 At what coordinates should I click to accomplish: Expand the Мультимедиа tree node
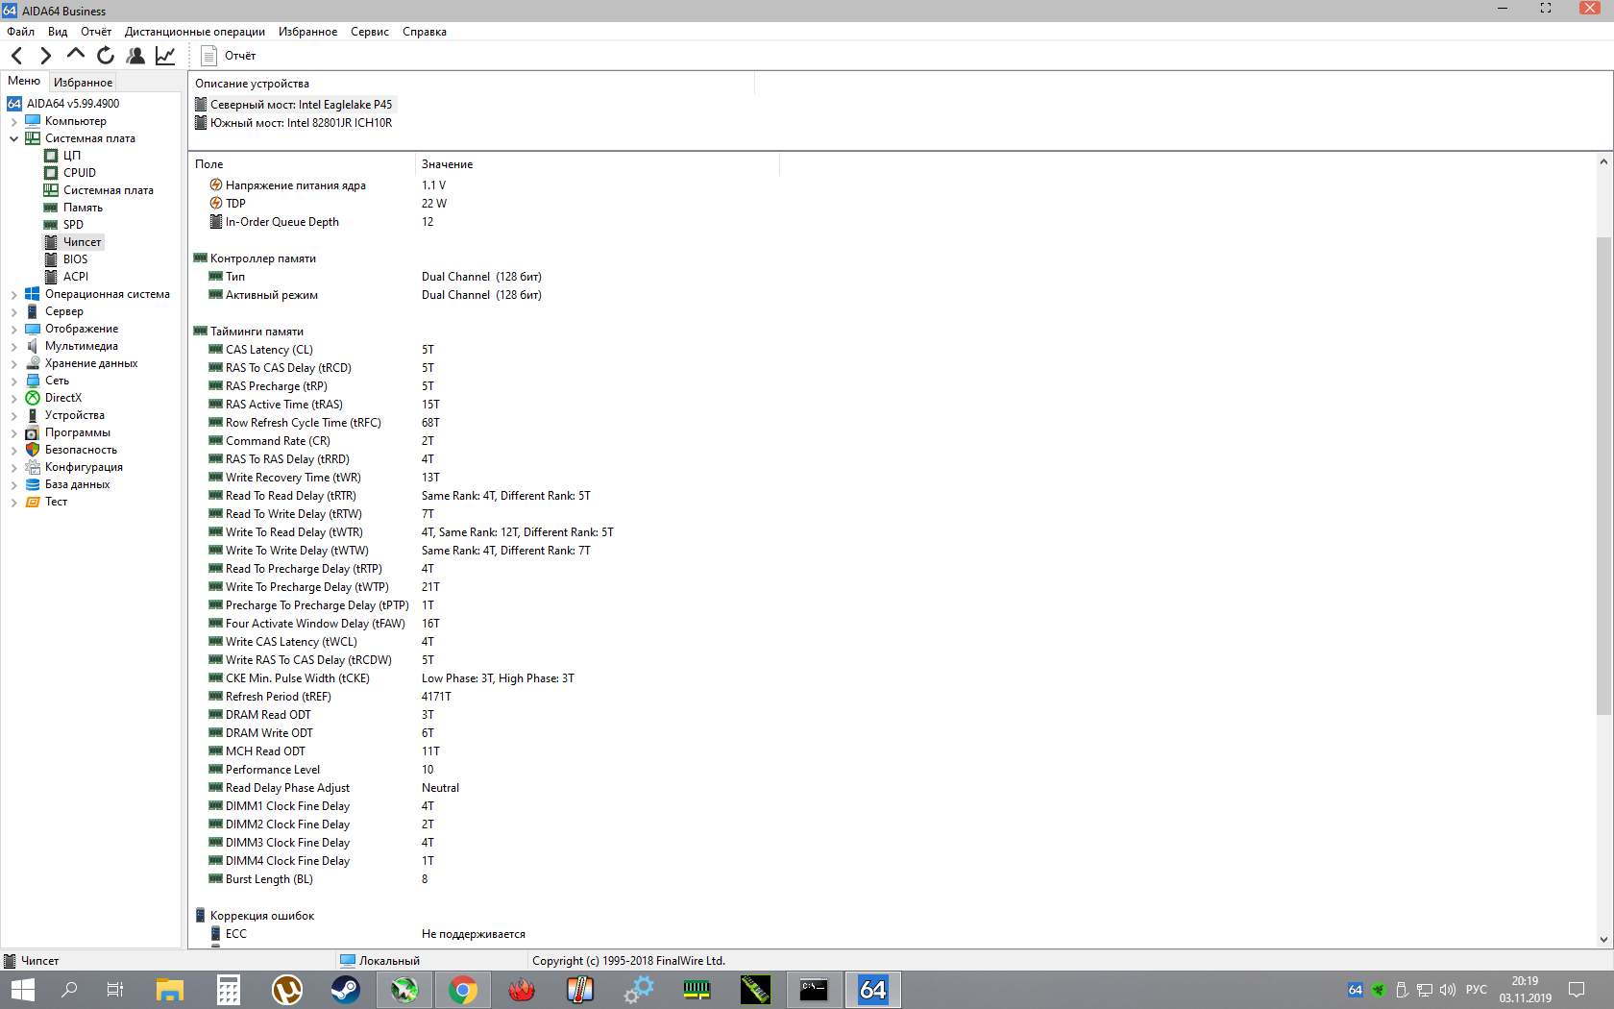pos(13,346)
